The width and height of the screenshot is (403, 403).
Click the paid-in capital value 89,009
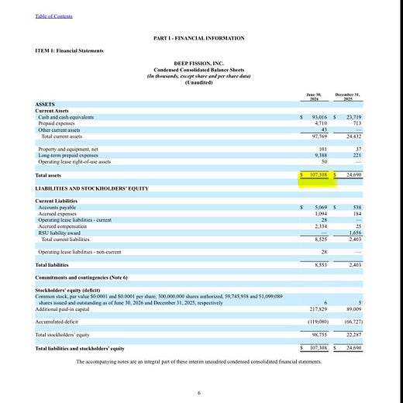click(x=354, y=309)
